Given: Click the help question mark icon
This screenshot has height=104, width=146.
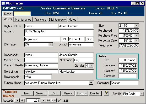Looking at the screenshot, I should (106, 93).
